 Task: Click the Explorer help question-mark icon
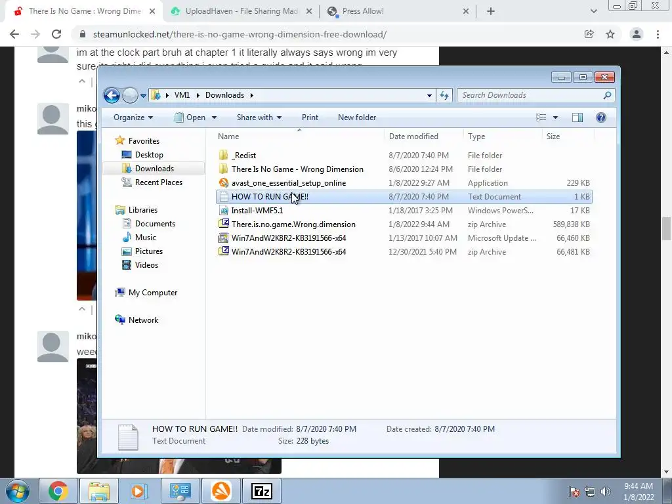click(x=601, y=117)
